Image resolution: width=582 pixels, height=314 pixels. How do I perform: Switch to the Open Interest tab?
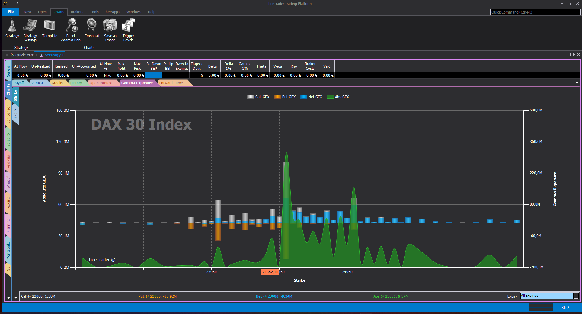(101, 83)
